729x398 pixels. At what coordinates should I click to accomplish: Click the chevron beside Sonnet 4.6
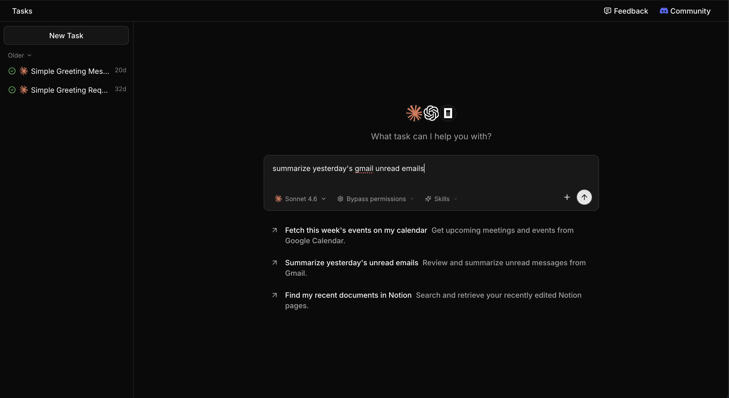point(324,199)
